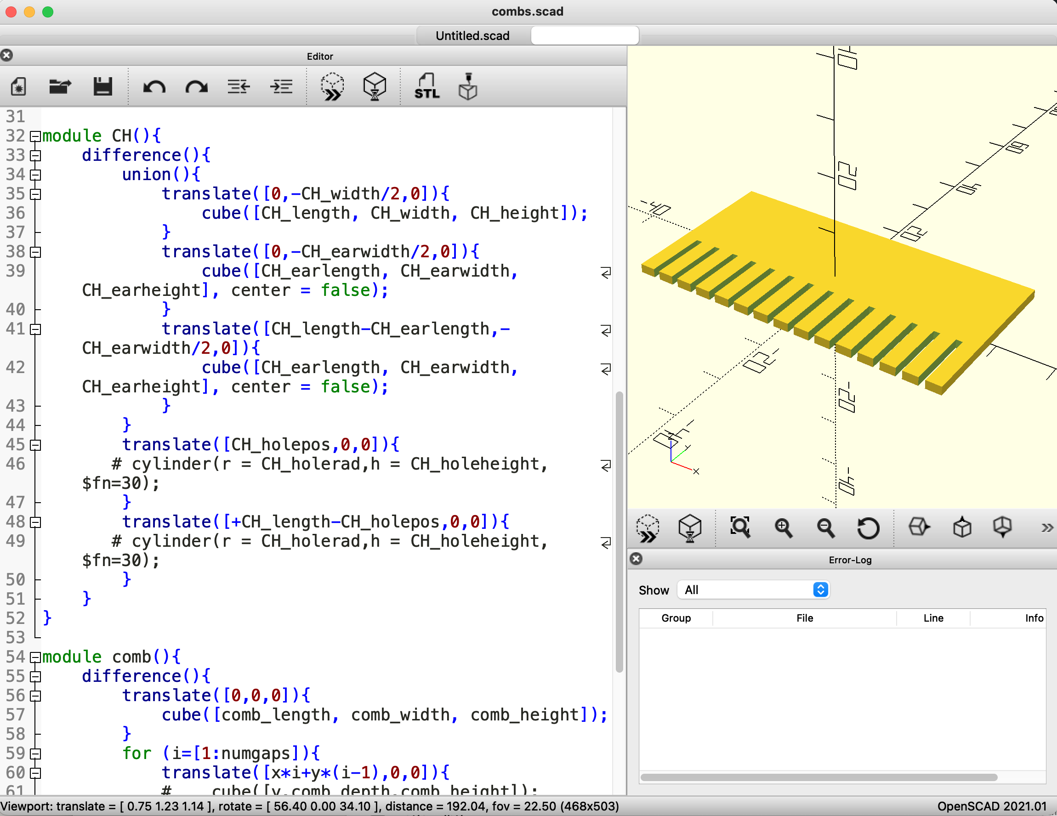Viewport: 1057px width, 816px height.
Task: Close the Error-Log panel
Action: point(636,559)
